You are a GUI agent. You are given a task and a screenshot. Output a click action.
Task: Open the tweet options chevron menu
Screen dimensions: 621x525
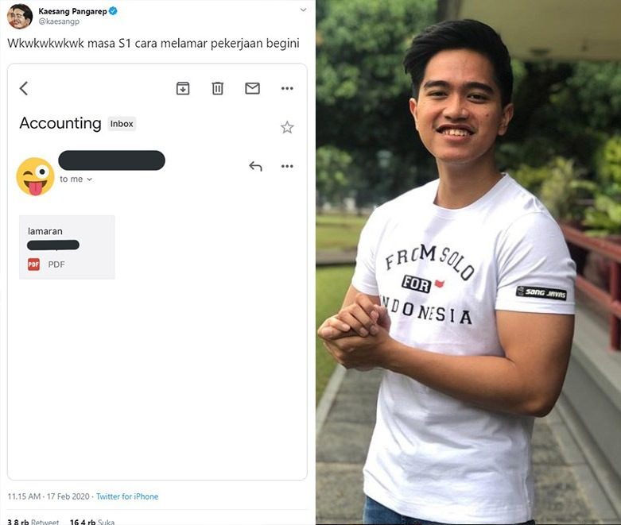tap(302, 10)
